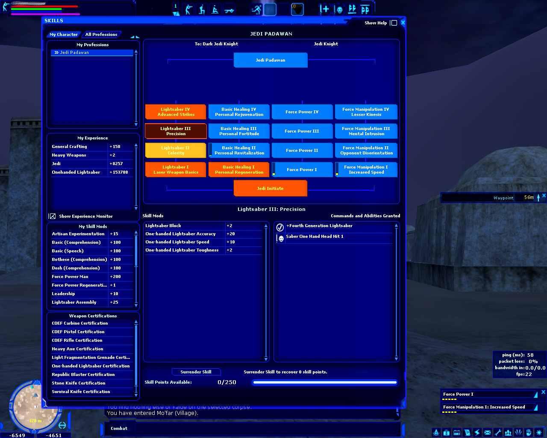Image resolution: width=547 pixels, height=438 pixels.
Task: Open the Combat chat tab
Action: [x=119, y=428]
